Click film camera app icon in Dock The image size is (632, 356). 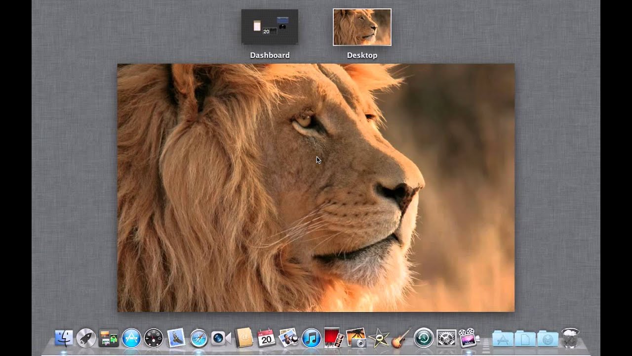click(468, 338)
